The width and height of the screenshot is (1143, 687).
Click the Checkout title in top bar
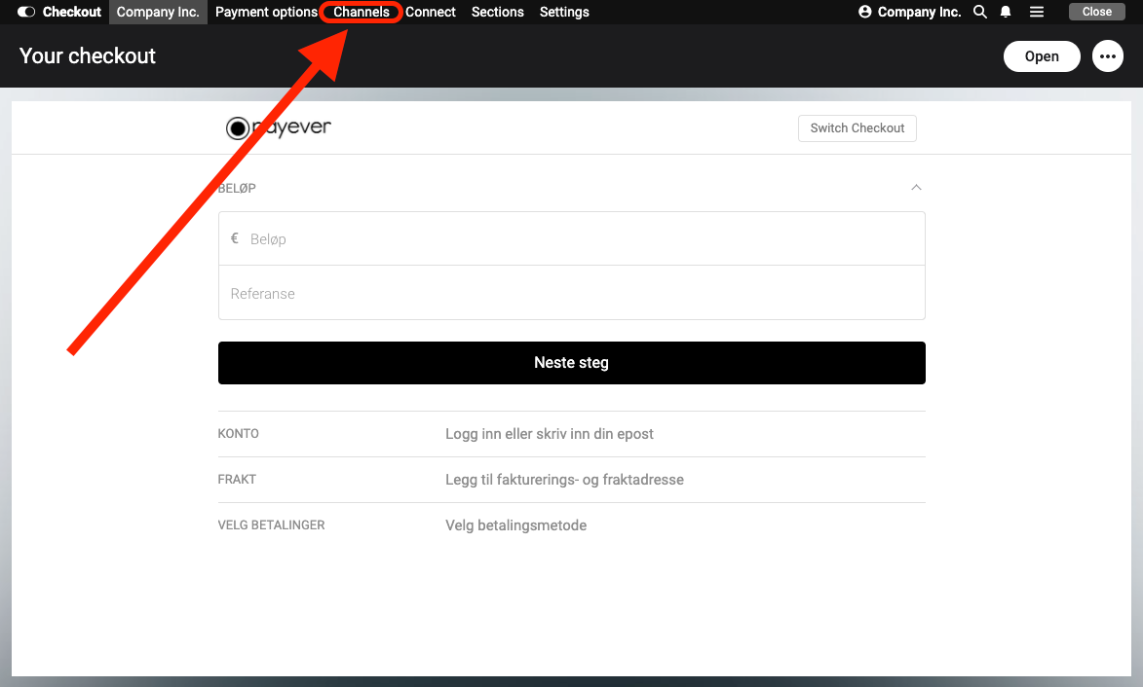tap(71, 12)
